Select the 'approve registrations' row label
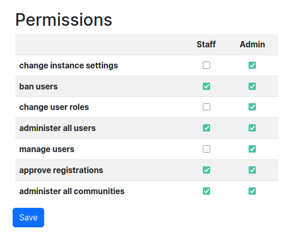This screenshot has height=241, width=299. (61, 170)
